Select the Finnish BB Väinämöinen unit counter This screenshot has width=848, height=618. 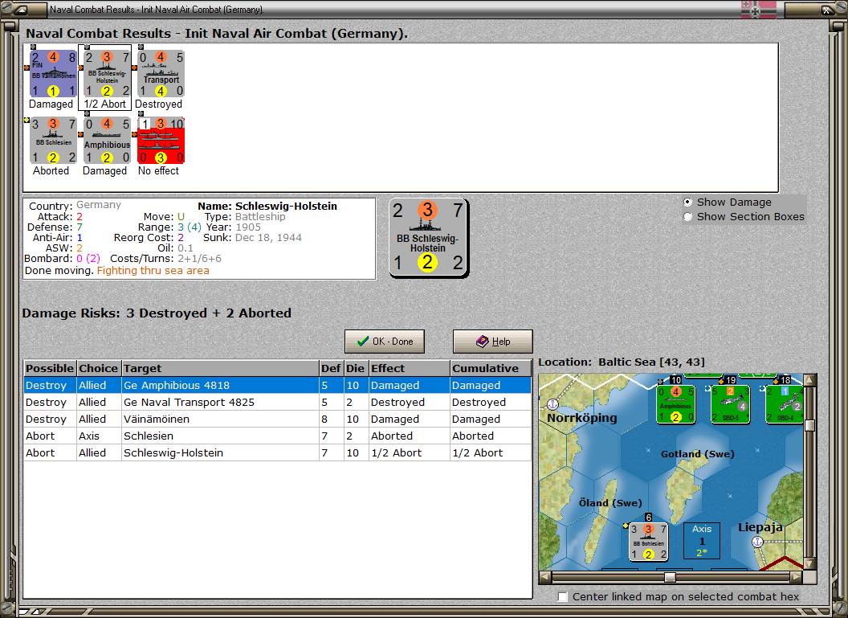pyautogui.click(x=52, y=74)
